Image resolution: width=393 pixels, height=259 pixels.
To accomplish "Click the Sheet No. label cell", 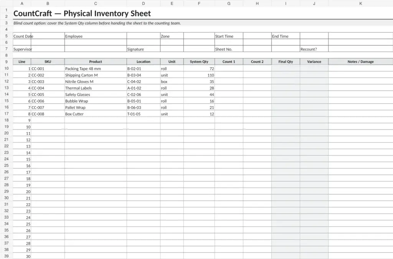I will [x=229, y=49].
